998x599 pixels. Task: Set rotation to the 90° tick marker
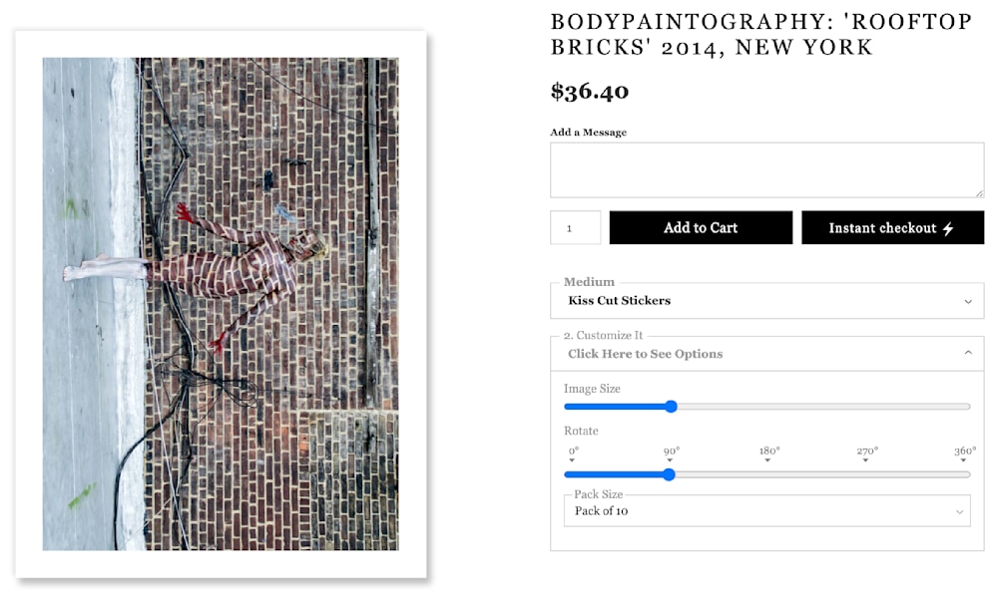click(x=671, y=454)
